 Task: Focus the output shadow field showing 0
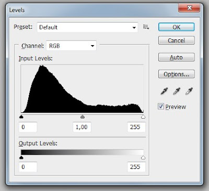point(28,167)
